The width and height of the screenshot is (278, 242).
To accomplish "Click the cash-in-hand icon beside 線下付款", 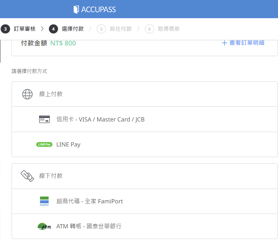I will pos(27,176).
